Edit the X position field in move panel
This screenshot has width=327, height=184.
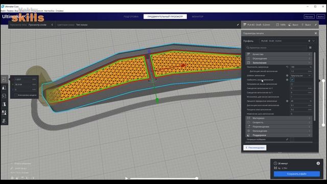25,80
